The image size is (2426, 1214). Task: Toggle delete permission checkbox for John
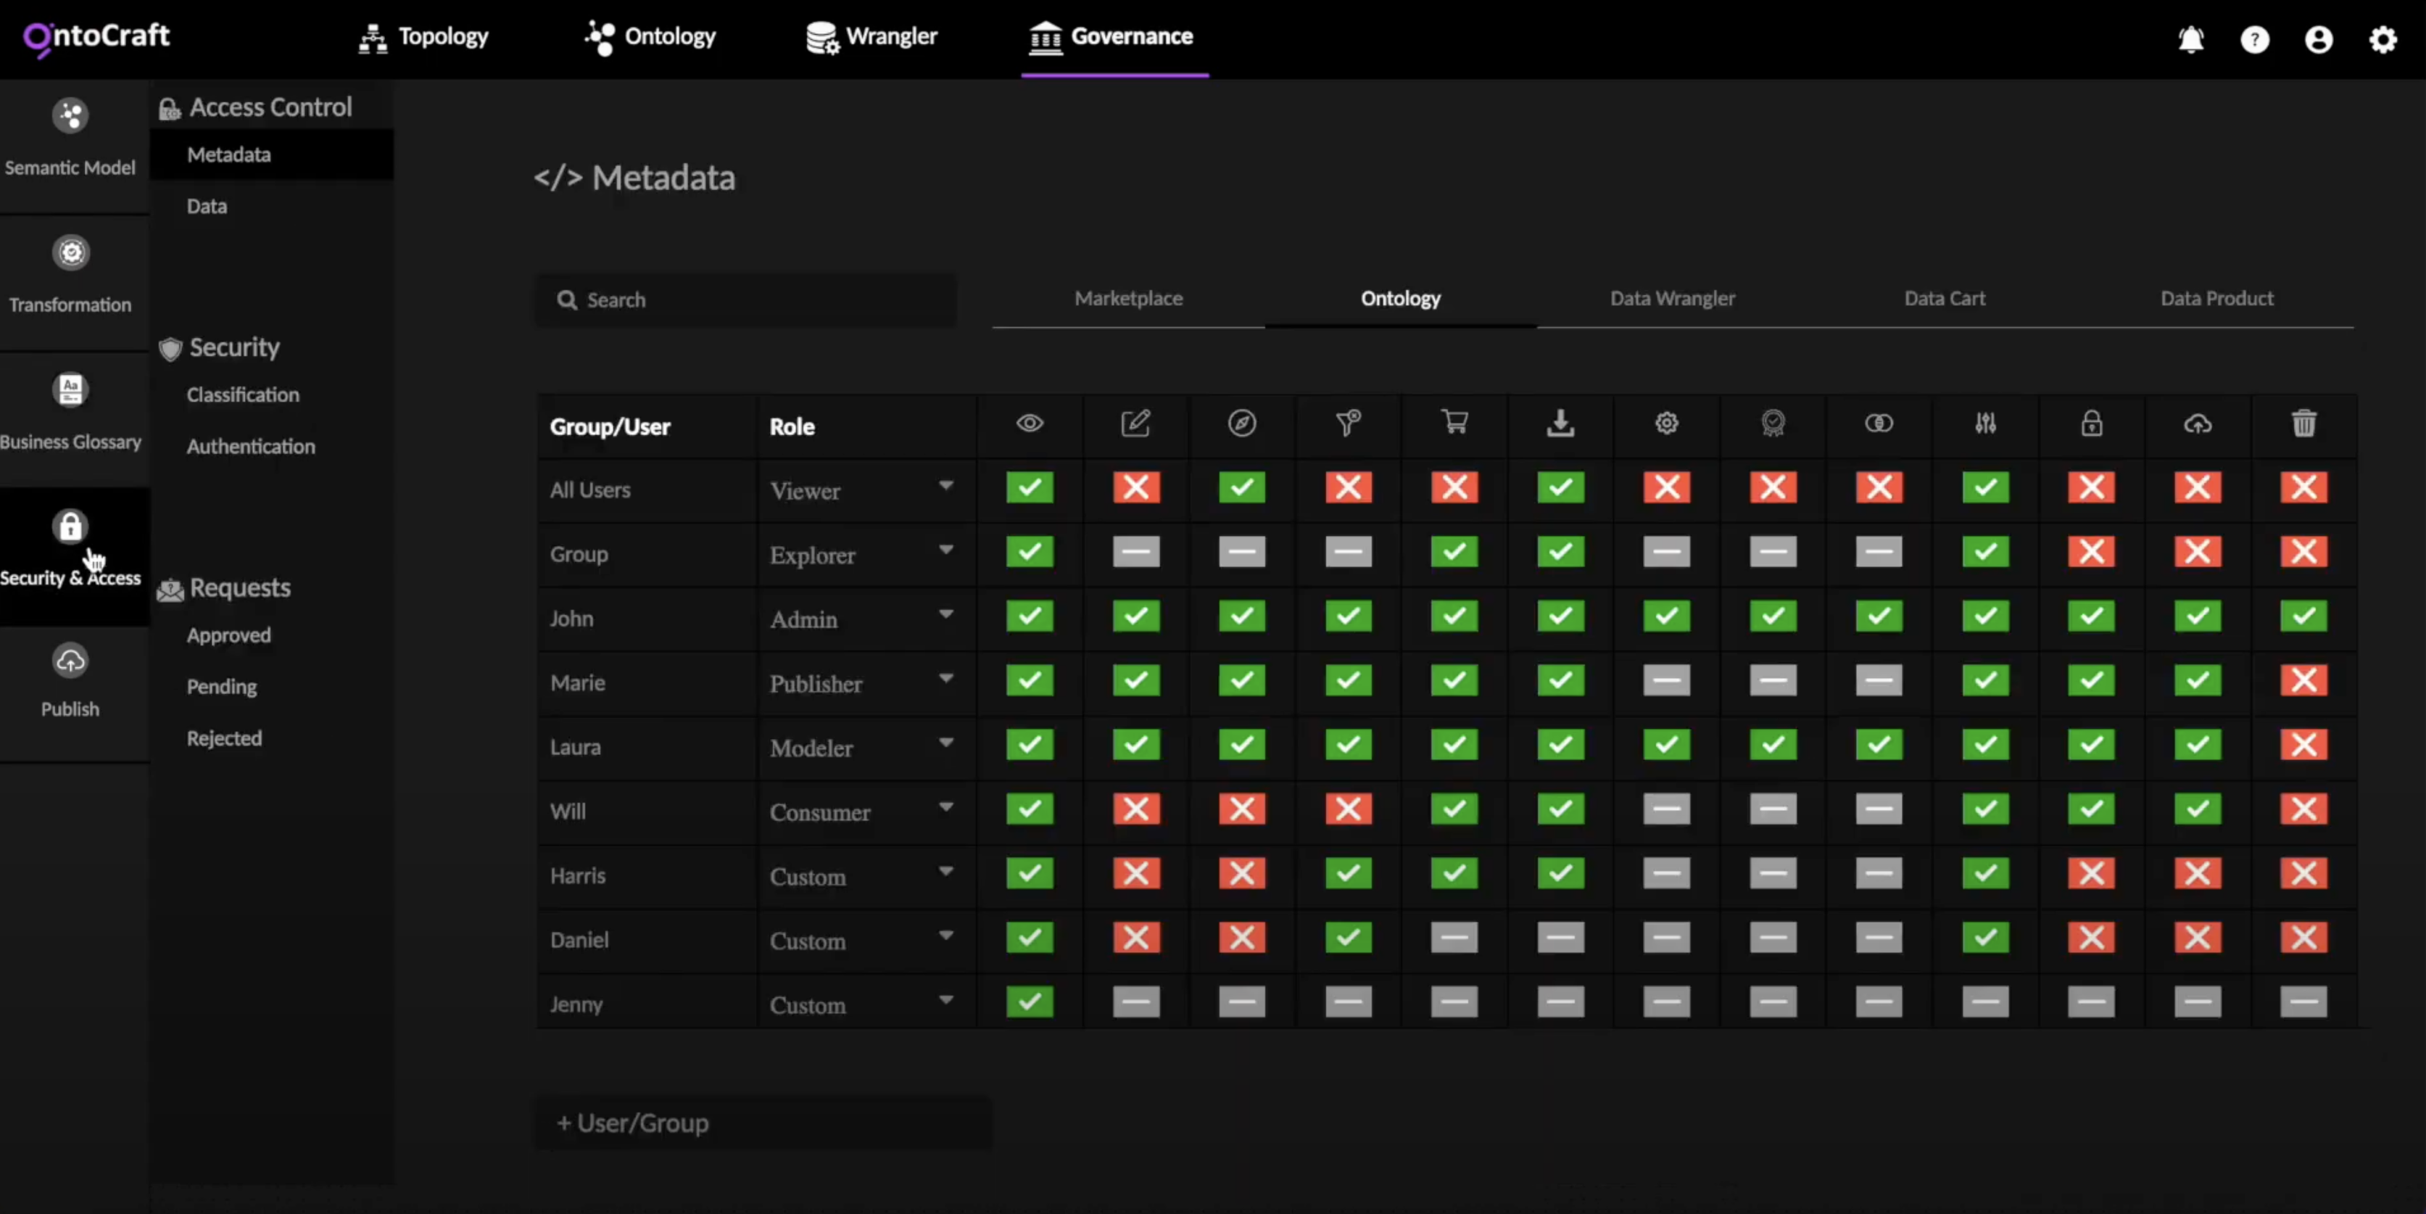(x=2303, y=617)
